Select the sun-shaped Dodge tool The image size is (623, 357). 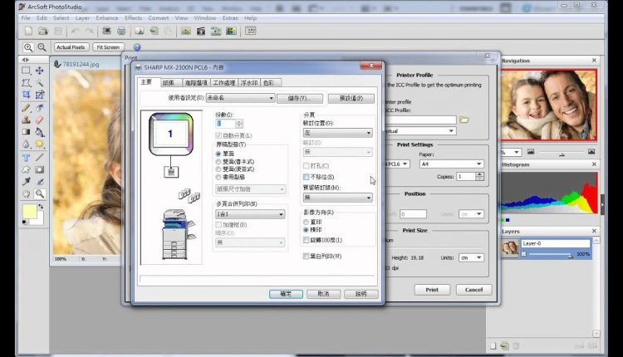[39, 144]
